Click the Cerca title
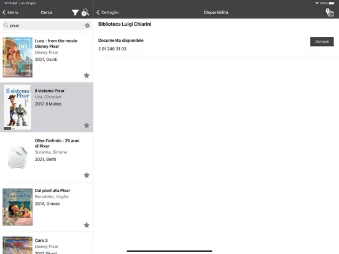339x254 pixels. [47, 12]
